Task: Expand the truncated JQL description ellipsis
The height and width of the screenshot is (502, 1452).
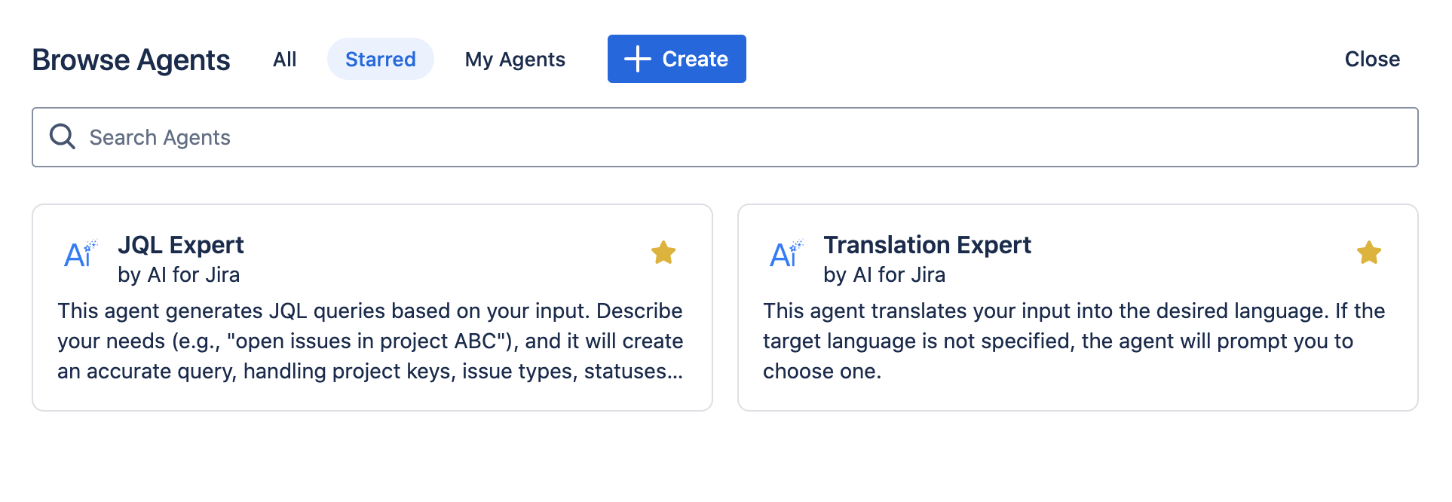Action: click(675, 372)
